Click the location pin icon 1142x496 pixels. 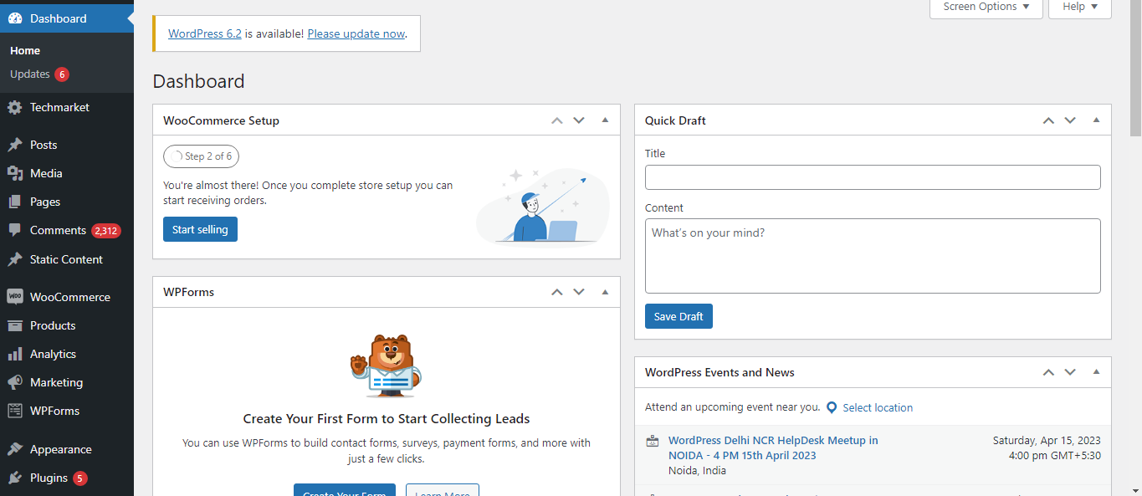[832, 407]
